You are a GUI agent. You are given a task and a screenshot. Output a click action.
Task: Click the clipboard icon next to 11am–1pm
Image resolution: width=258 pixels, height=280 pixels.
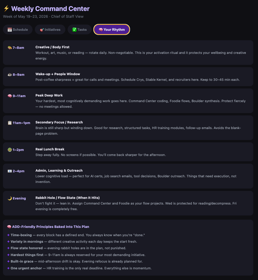(10, 123)
